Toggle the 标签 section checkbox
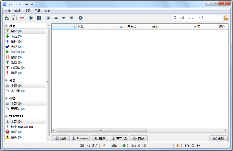Image resolution: width=233 pixels, height=151 pixels. pyautogui.click(x=6, y=98)
